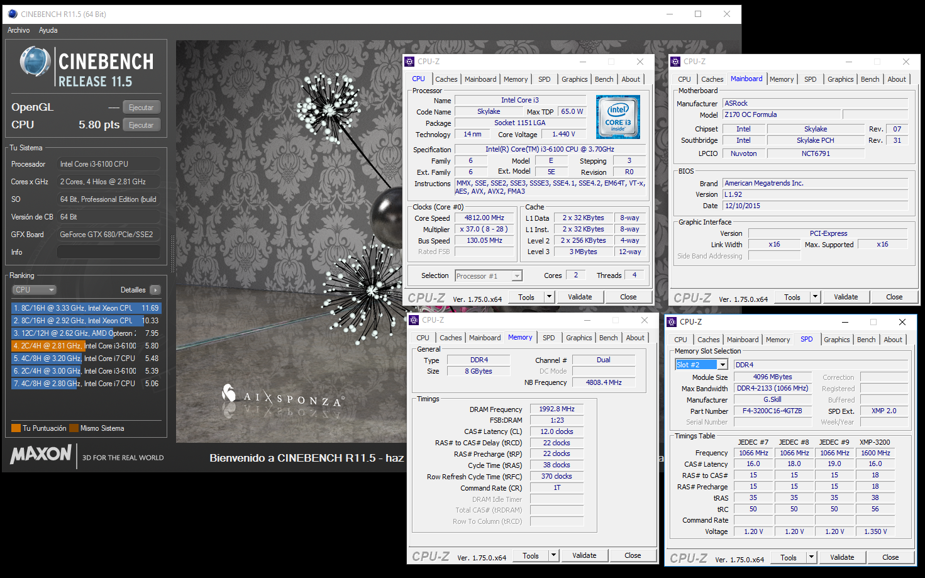Image resolution: width=925 pixels, height=578 pixels.
Task: Open the CPU ranking type dropdown
Action: point(35,290)
